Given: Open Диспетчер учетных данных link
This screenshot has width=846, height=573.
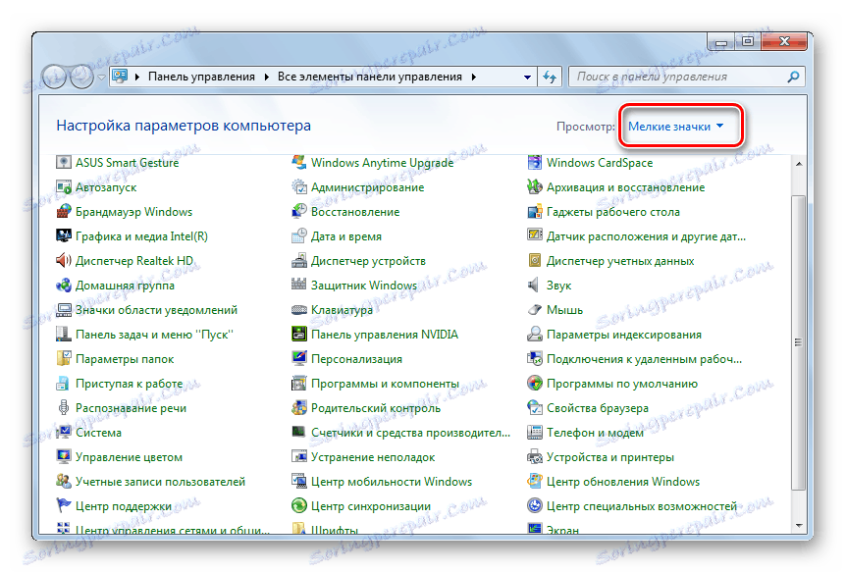Looking at the screenshot, I should click(620, 261).
